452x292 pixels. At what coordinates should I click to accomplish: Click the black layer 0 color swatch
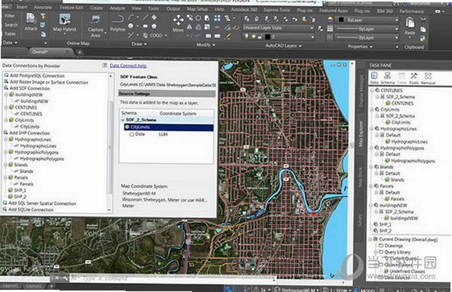[268, 36]
